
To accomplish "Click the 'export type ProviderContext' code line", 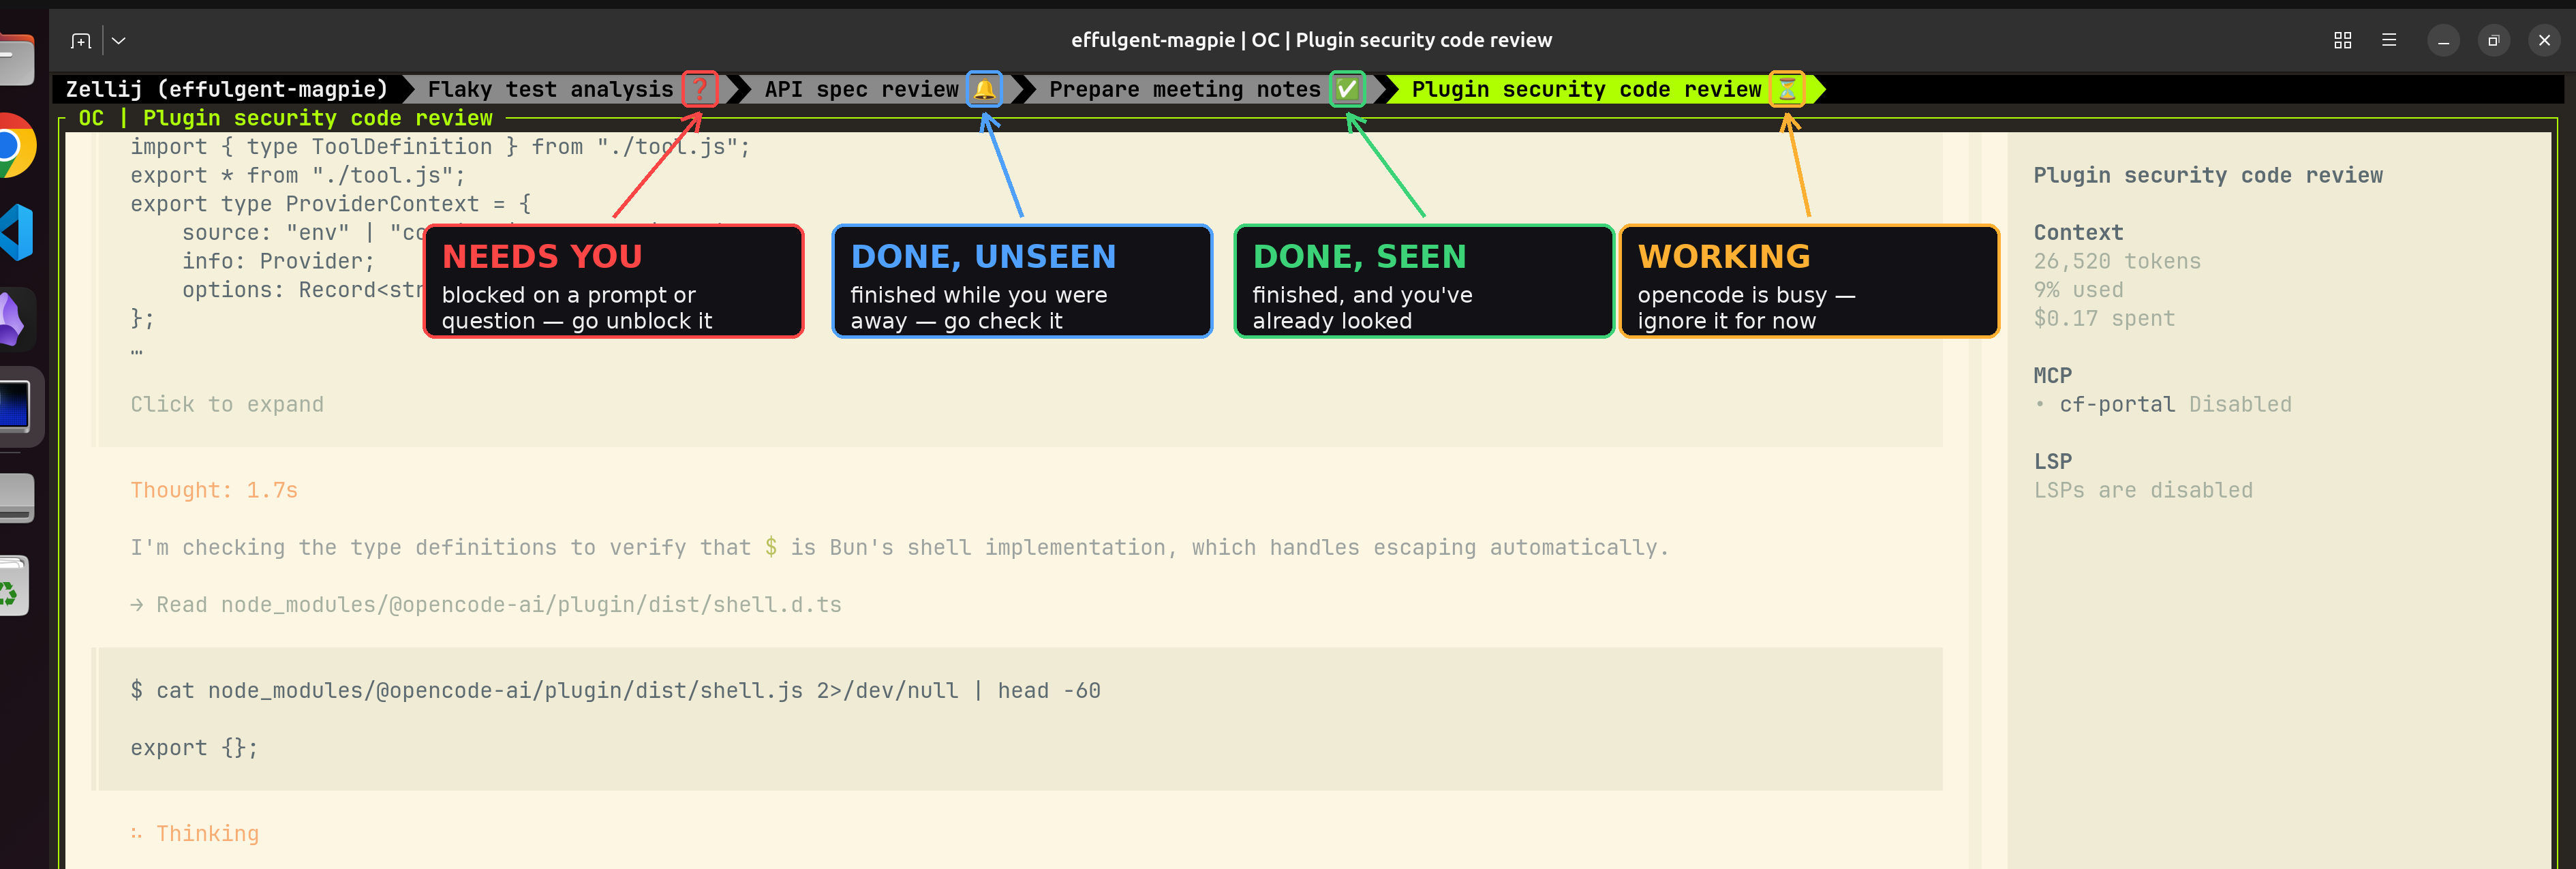I will (330, 204).
